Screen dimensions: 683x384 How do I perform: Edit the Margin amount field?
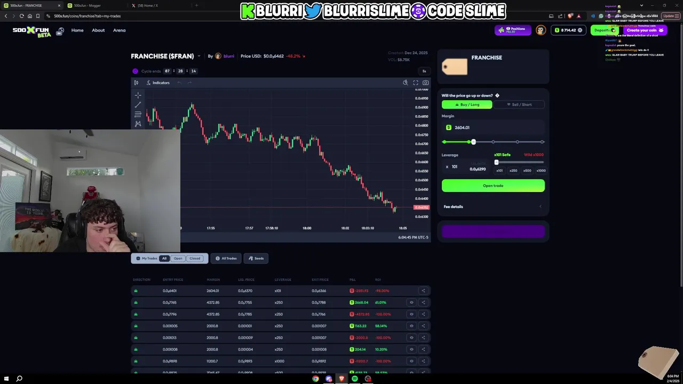tap(493, 127)
